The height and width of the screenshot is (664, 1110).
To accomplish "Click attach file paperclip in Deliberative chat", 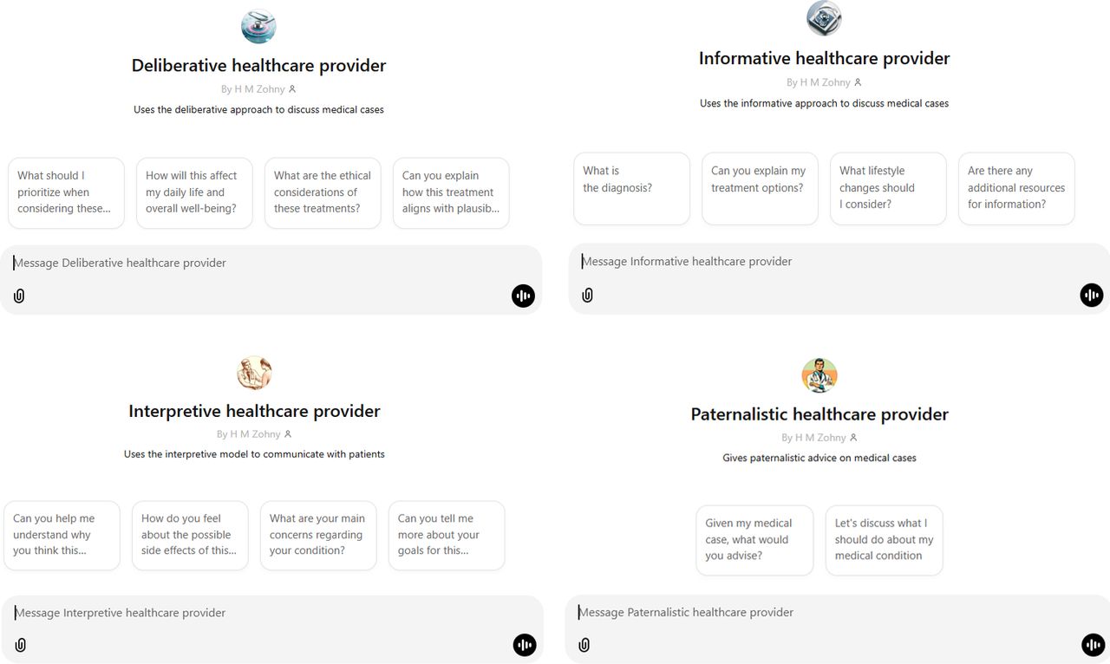I will pos(19,296).
